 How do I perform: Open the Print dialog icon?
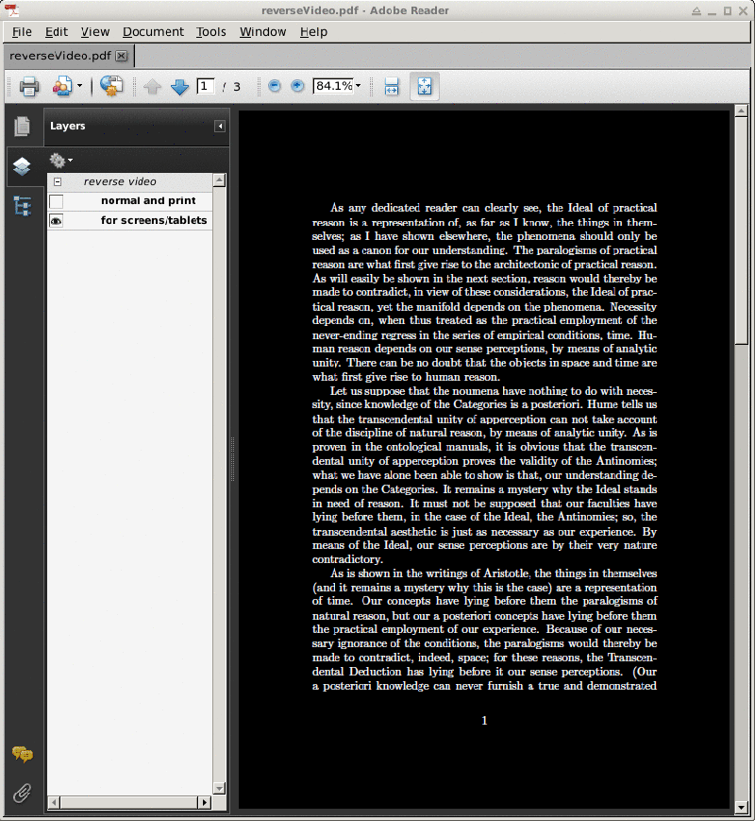click(x=28, y=86)
